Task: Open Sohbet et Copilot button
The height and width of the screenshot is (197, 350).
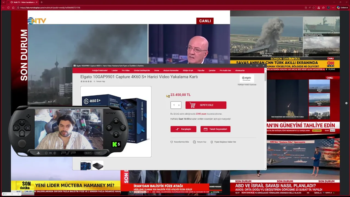Action: pos(342,8)
